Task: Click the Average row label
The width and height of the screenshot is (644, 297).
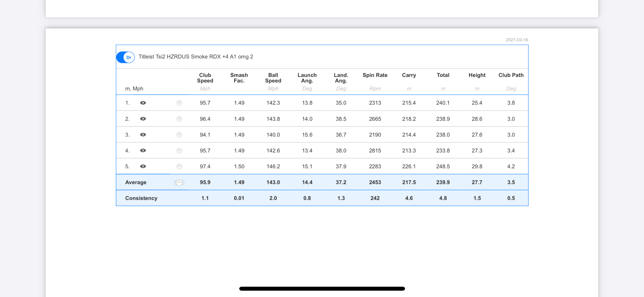Action: (136, 182)
